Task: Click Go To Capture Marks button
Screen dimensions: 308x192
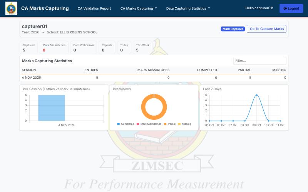Action: pyautogui.click(x=266, y=29)
